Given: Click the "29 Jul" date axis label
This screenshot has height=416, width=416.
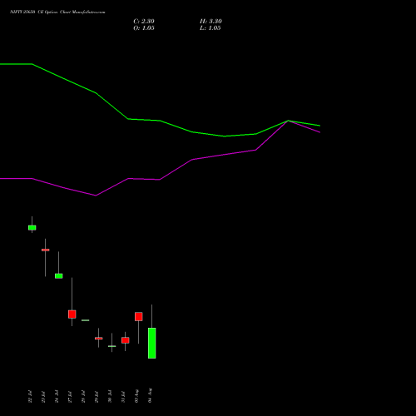Looking at the screenshot, I should 97,396.
